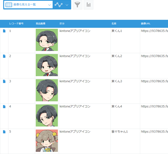Sort by 区分 column header

[x=62, y=24]
